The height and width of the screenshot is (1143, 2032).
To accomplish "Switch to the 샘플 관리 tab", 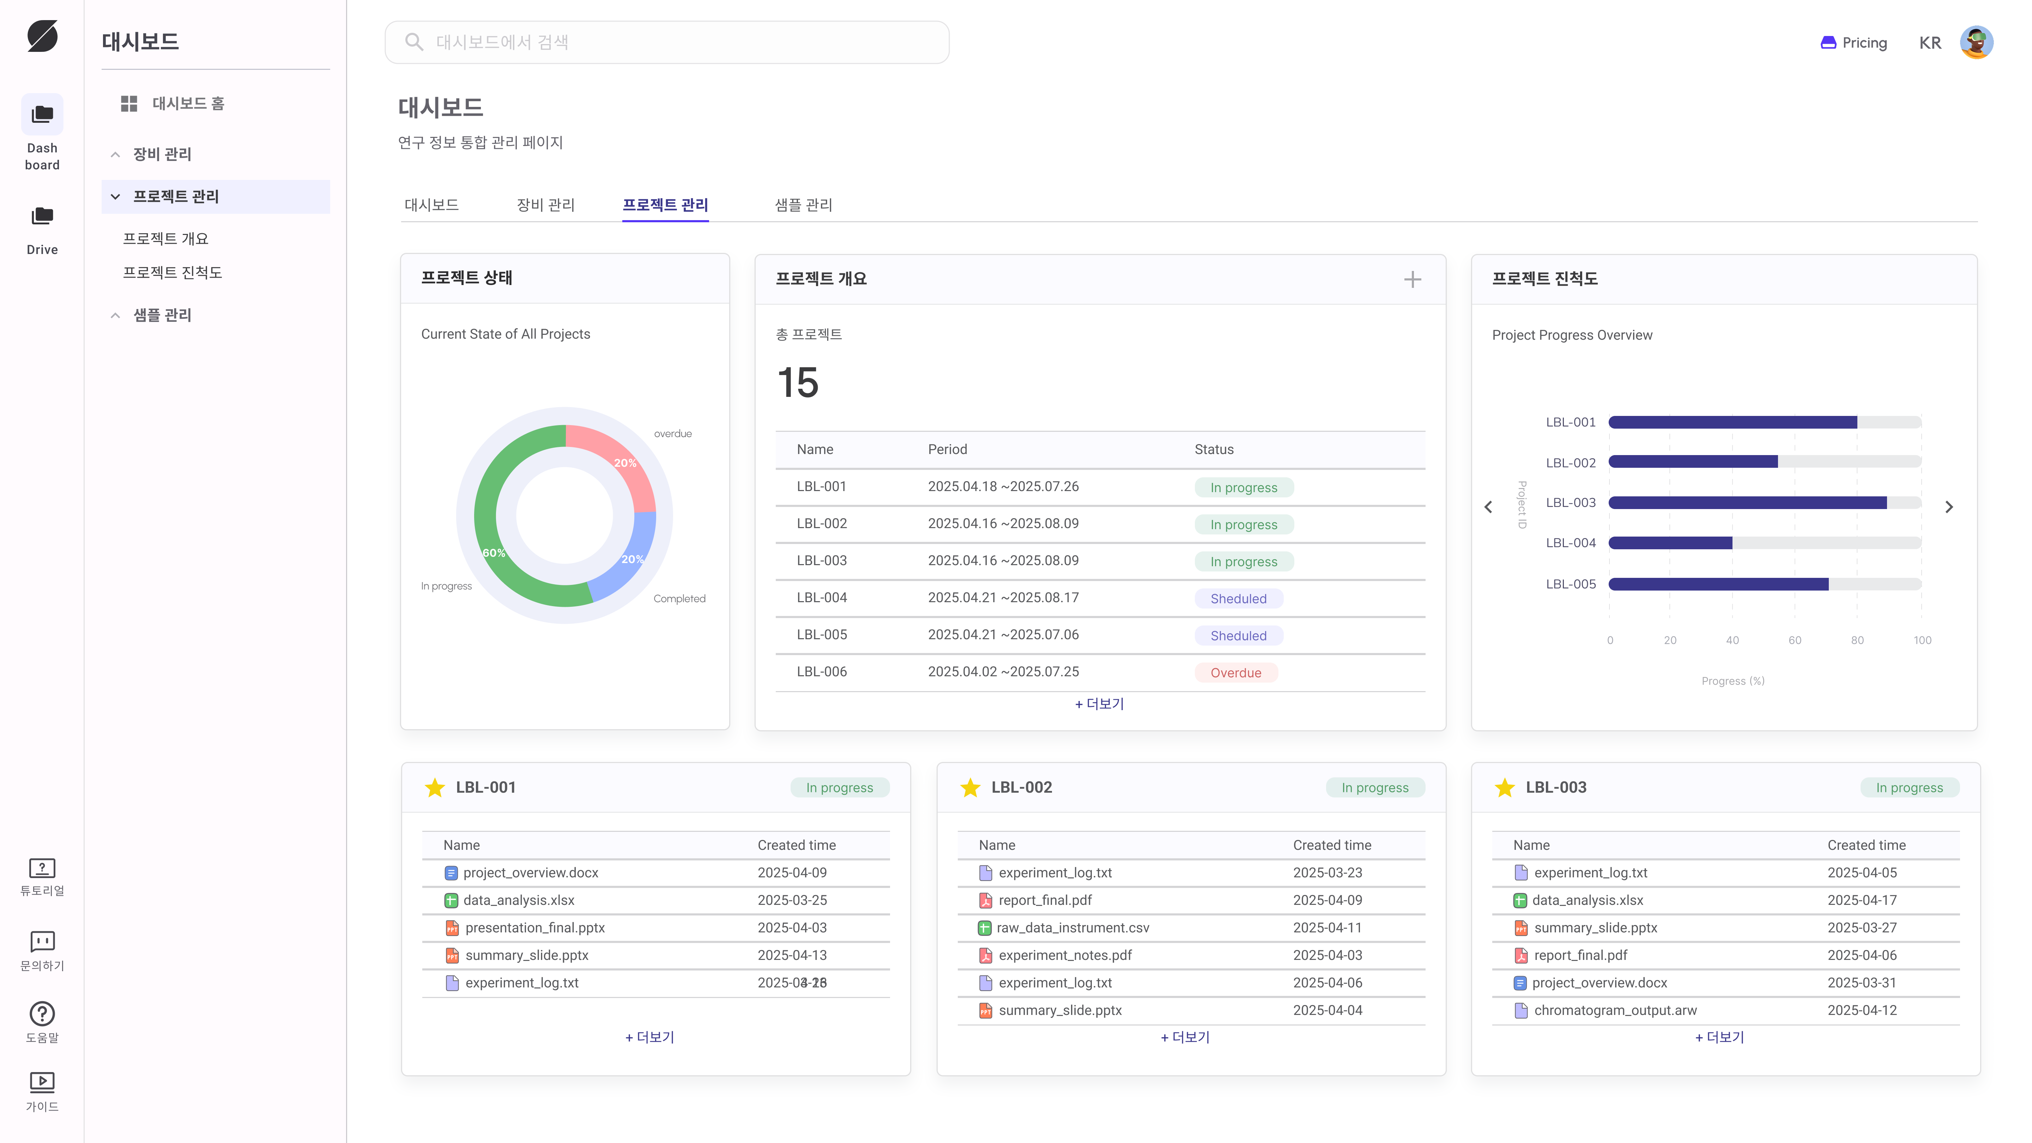I will (x=803, y=204).
